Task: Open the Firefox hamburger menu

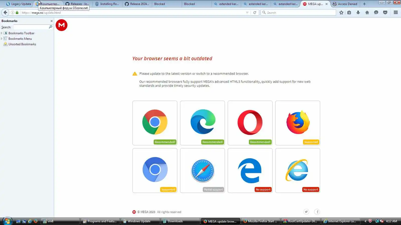Action: 396,12
